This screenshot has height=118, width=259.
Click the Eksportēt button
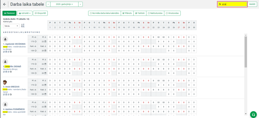pyautogui.click(x=40, y=13)
